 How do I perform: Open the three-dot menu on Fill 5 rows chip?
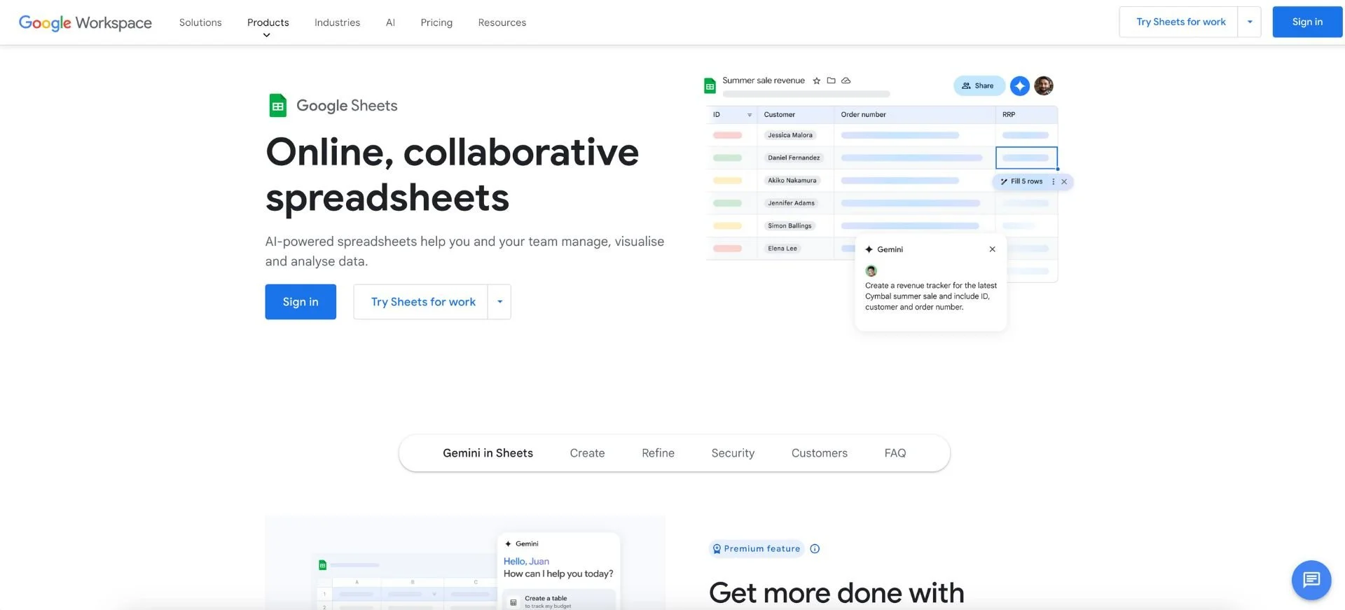1053,181
